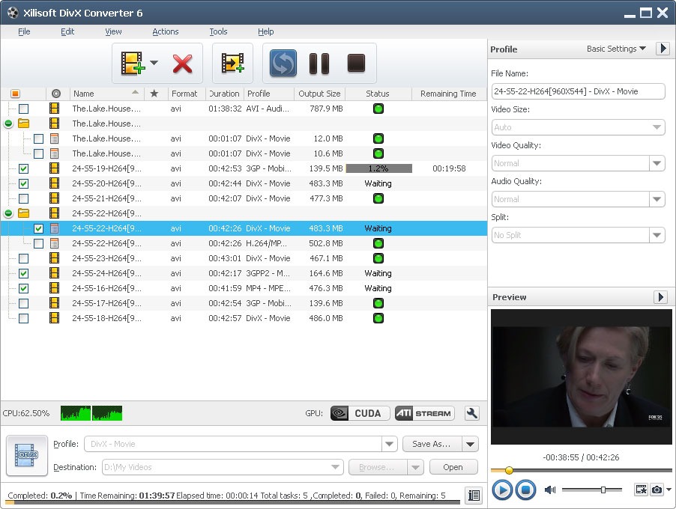
Task: Click the green status light for 24-S5-18-H264
Action: point(378,318)
